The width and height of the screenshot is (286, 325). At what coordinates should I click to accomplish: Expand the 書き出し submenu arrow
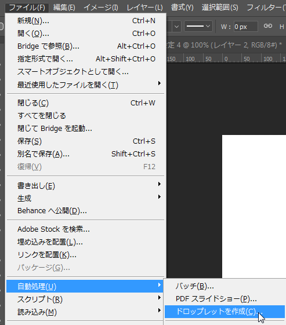click(159, 184)
